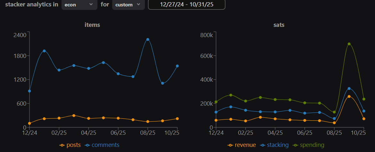The height and width of the screenshot is (152, 375).
Task: Toggle the spending legend entry
Action: [309, 145]
